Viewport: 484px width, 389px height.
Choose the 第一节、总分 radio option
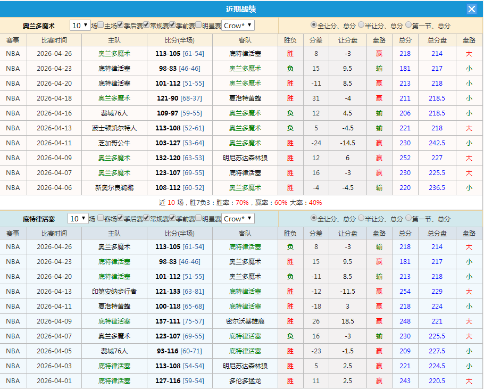(407, 24)
